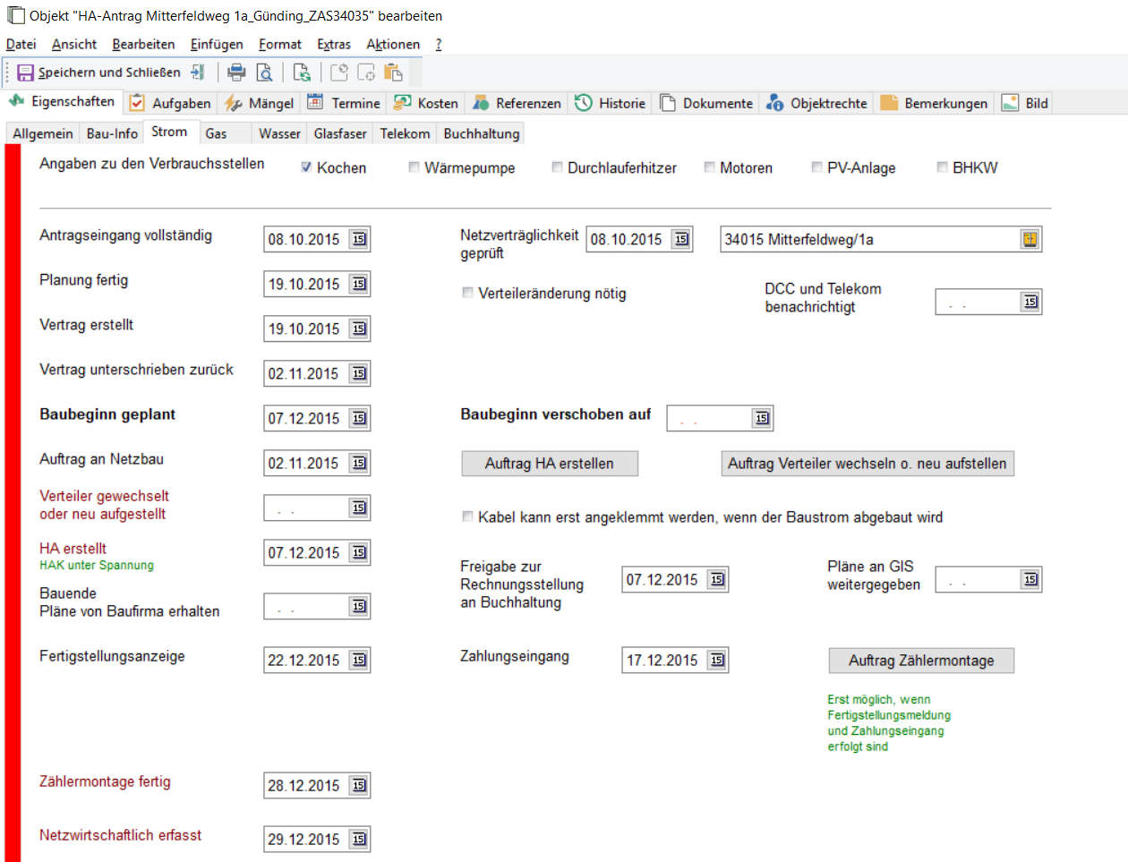Open calendar for Baubeginn verschoben auf
This screenshot has height=862, width=1128.
click(762, 418)
